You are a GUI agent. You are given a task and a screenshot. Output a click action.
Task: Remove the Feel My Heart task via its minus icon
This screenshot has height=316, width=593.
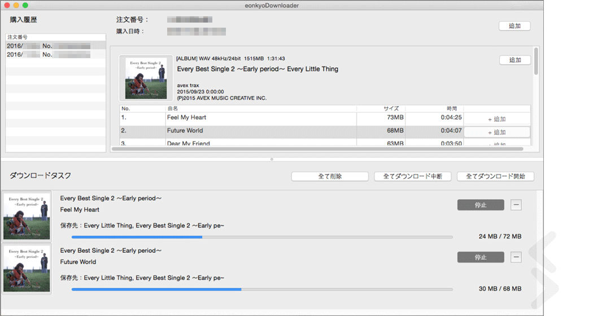coord(516,205)
